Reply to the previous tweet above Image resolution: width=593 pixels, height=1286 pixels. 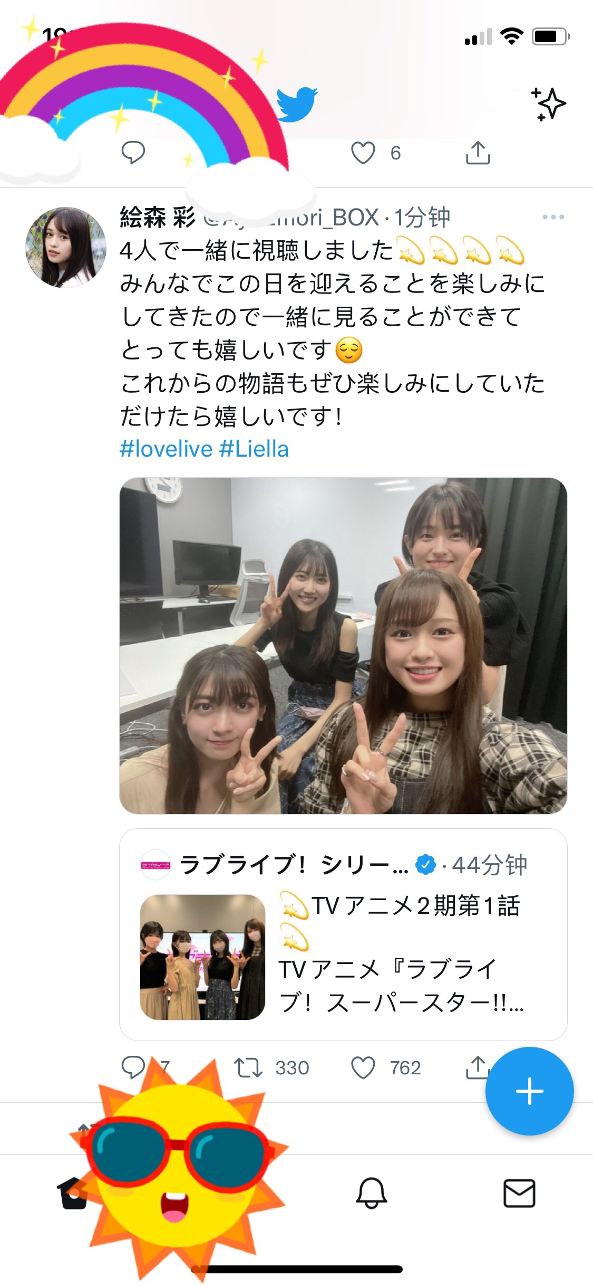tap(133, 153)
